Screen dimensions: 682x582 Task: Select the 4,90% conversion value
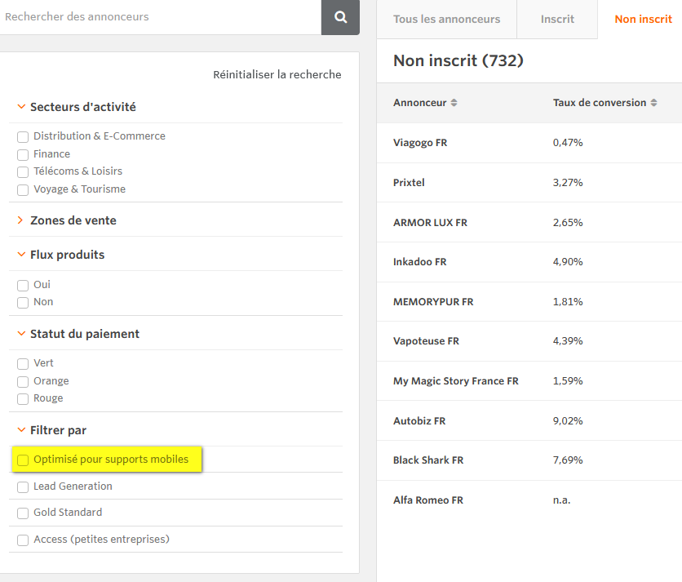point(568,262)
